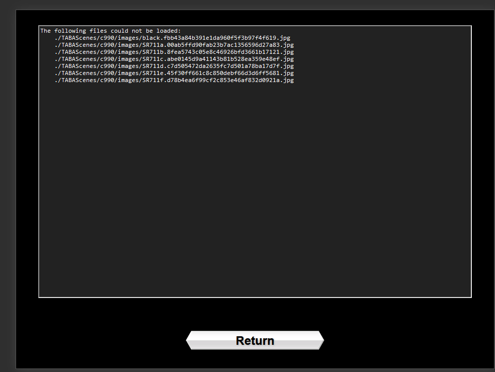Click empty space inside the error log box
This screenshot has width=495, height=372.
point(255,191)
